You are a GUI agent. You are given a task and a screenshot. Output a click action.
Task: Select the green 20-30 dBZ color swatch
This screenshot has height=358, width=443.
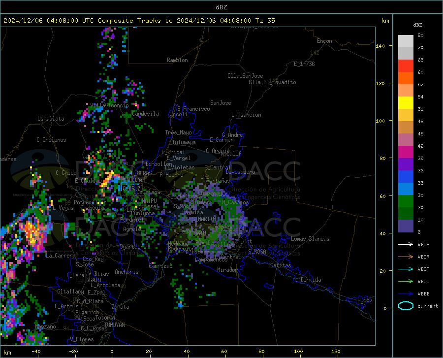406,201
